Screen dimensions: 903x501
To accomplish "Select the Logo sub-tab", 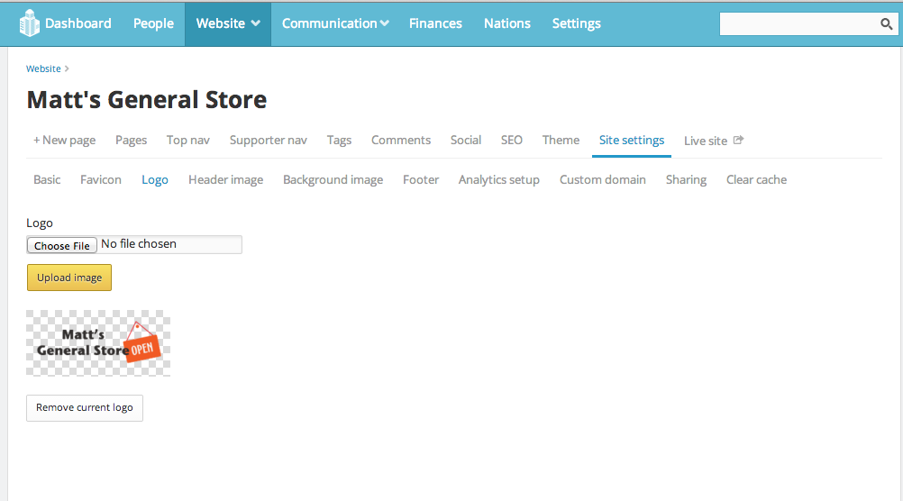I will (155, 179).
